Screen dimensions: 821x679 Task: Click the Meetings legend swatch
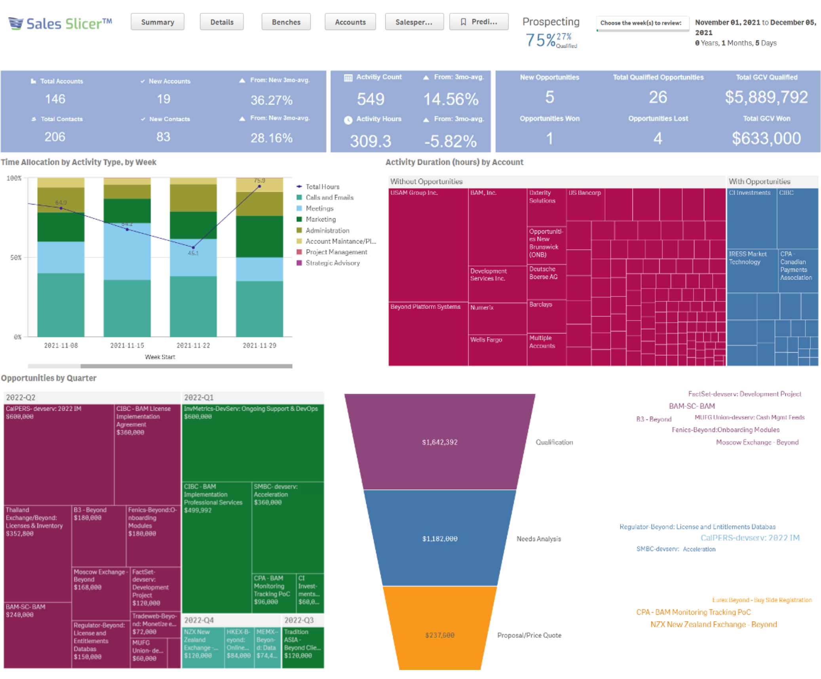coord(299,208)
